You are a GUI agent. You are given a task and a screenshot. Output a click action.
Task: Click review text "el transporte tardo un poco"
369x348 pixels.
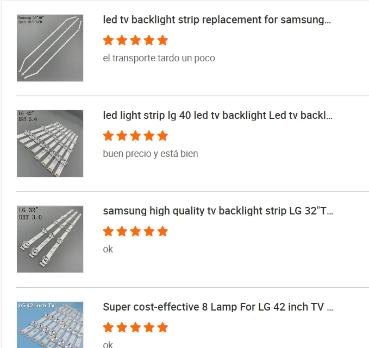coord(159,58)
